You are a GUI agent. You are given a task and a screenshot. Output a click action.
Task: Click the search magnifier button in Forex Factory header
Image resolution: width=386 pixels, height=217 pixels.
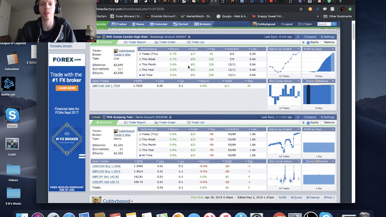(x=334, y=24)
